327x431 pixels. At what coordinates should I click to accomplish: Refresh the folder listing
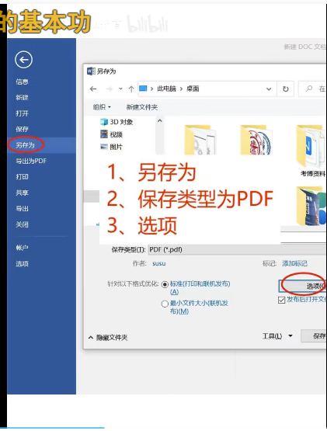(286, 89)
